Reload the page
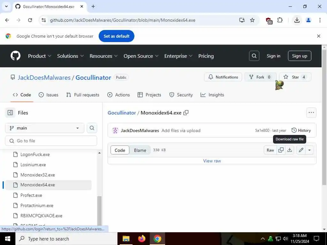The width and height of the screenshot is (327, 245). pyautogui.click(x=30, y=20)
